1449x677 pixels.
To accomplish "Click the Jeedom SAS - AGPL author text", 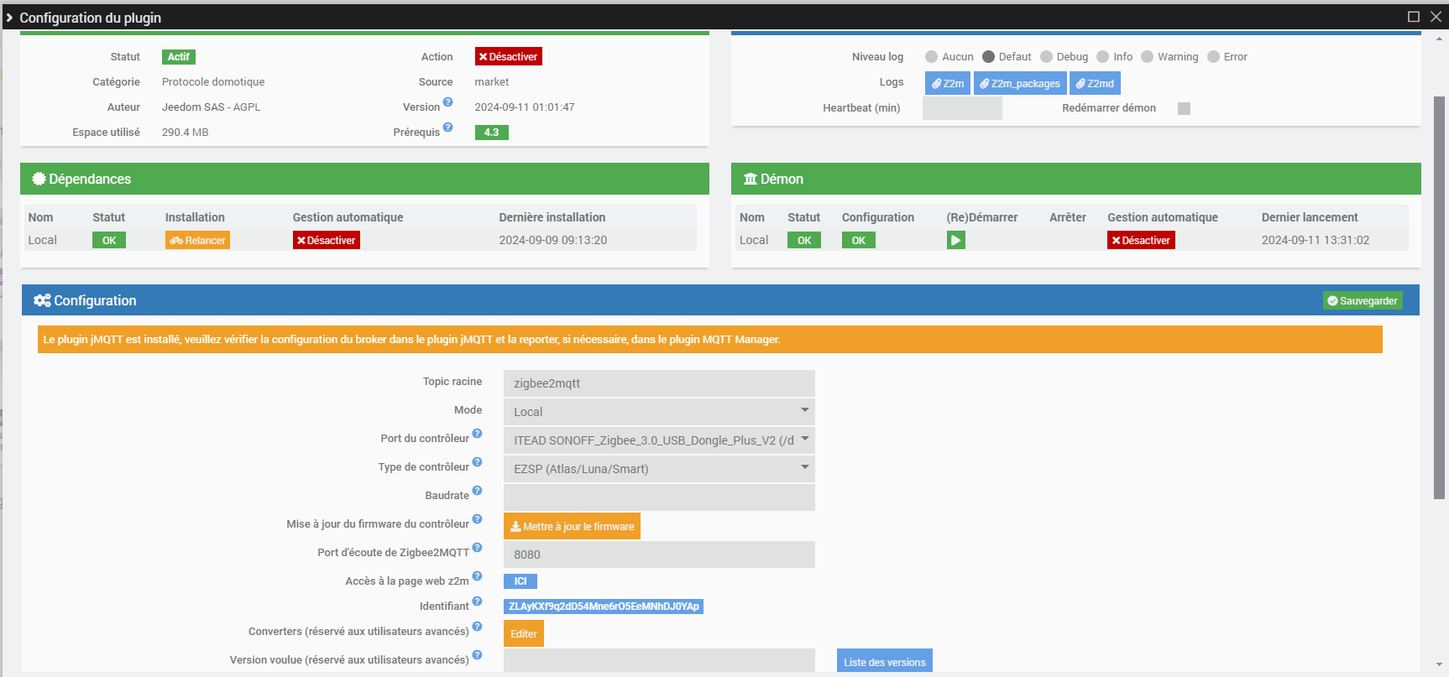I will point(212,107).
